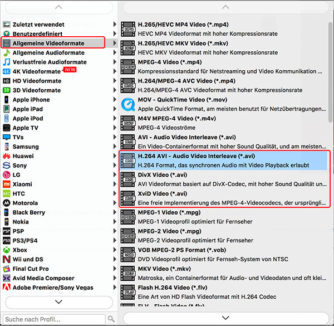Expand the Zuletzt verwendet submenu arrow
Screen dimensions: 334x326
(115, 24)
